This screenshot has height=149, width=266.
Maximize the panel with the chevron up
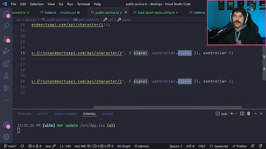click(255, 114)
